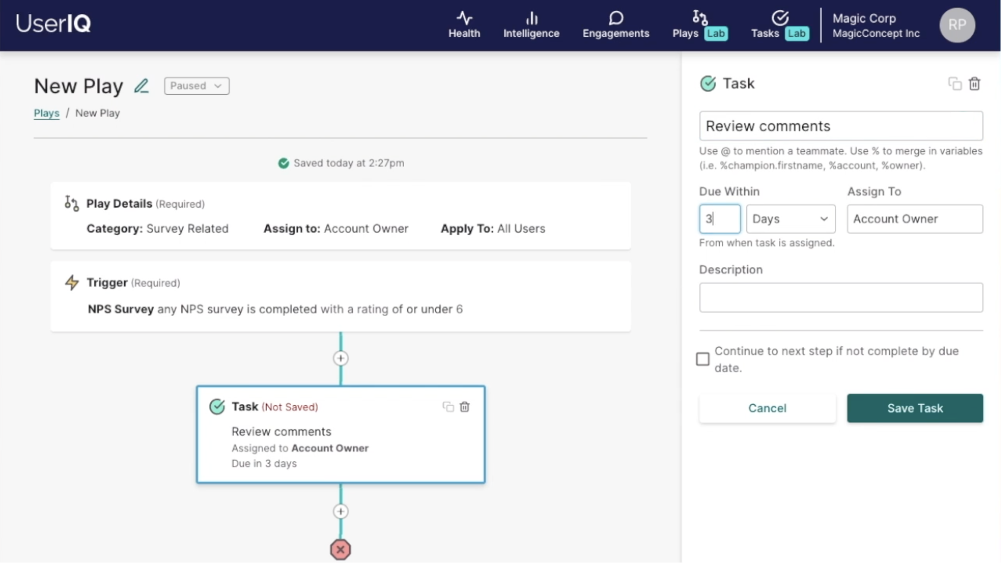
Task: Enable continue to next step checkbox
Action: [x=703, y=359]
